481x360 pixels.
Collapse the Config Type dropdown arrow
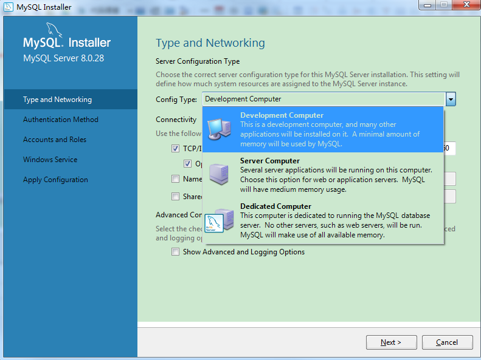pos(451,99)
